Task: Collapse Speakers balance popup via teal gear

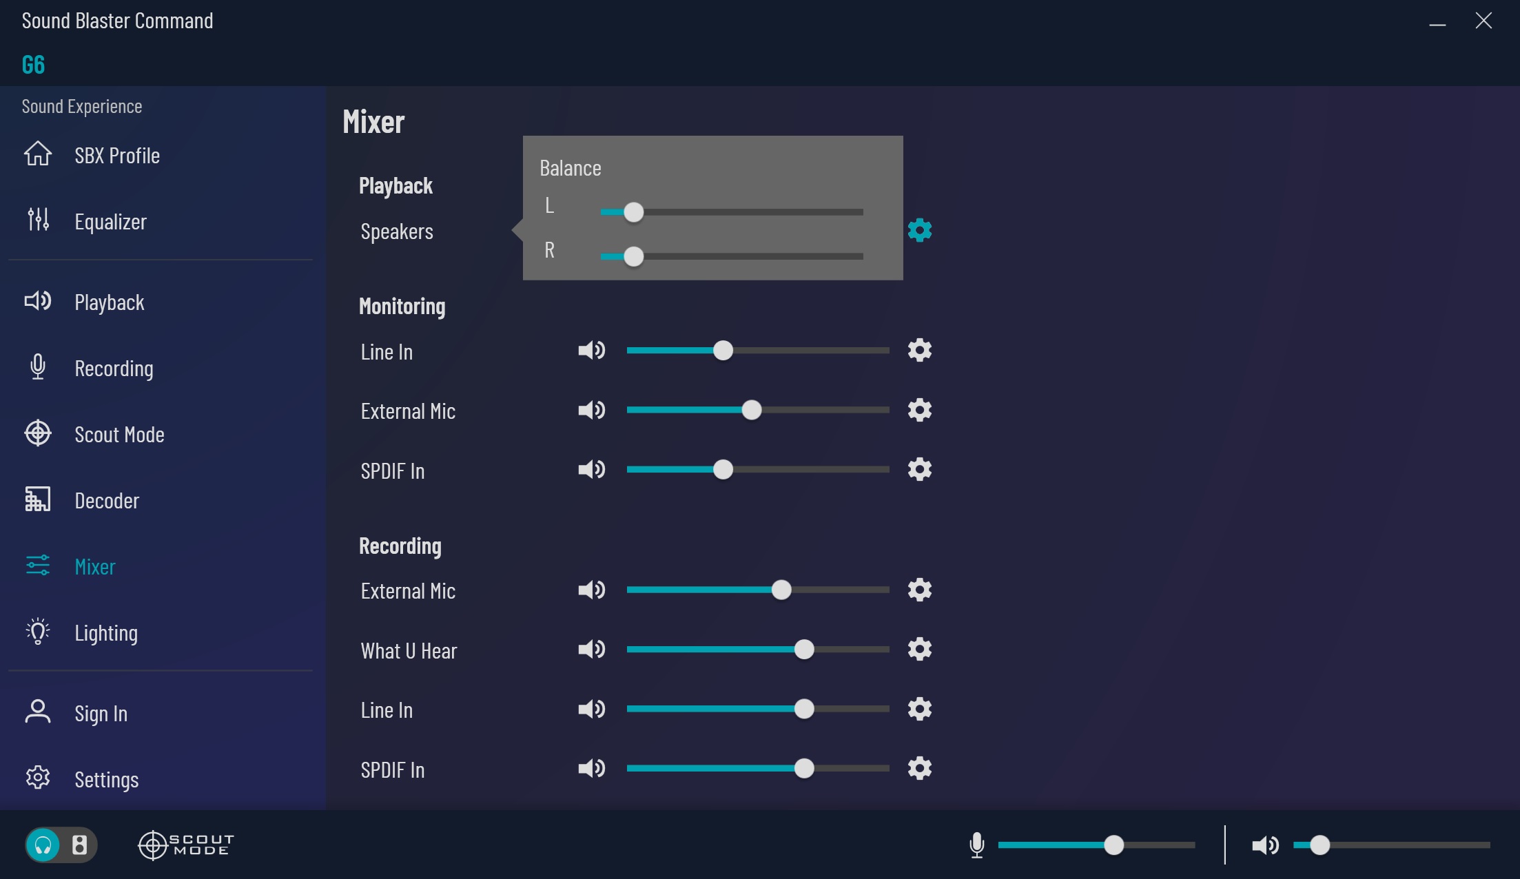Action: 920,230
